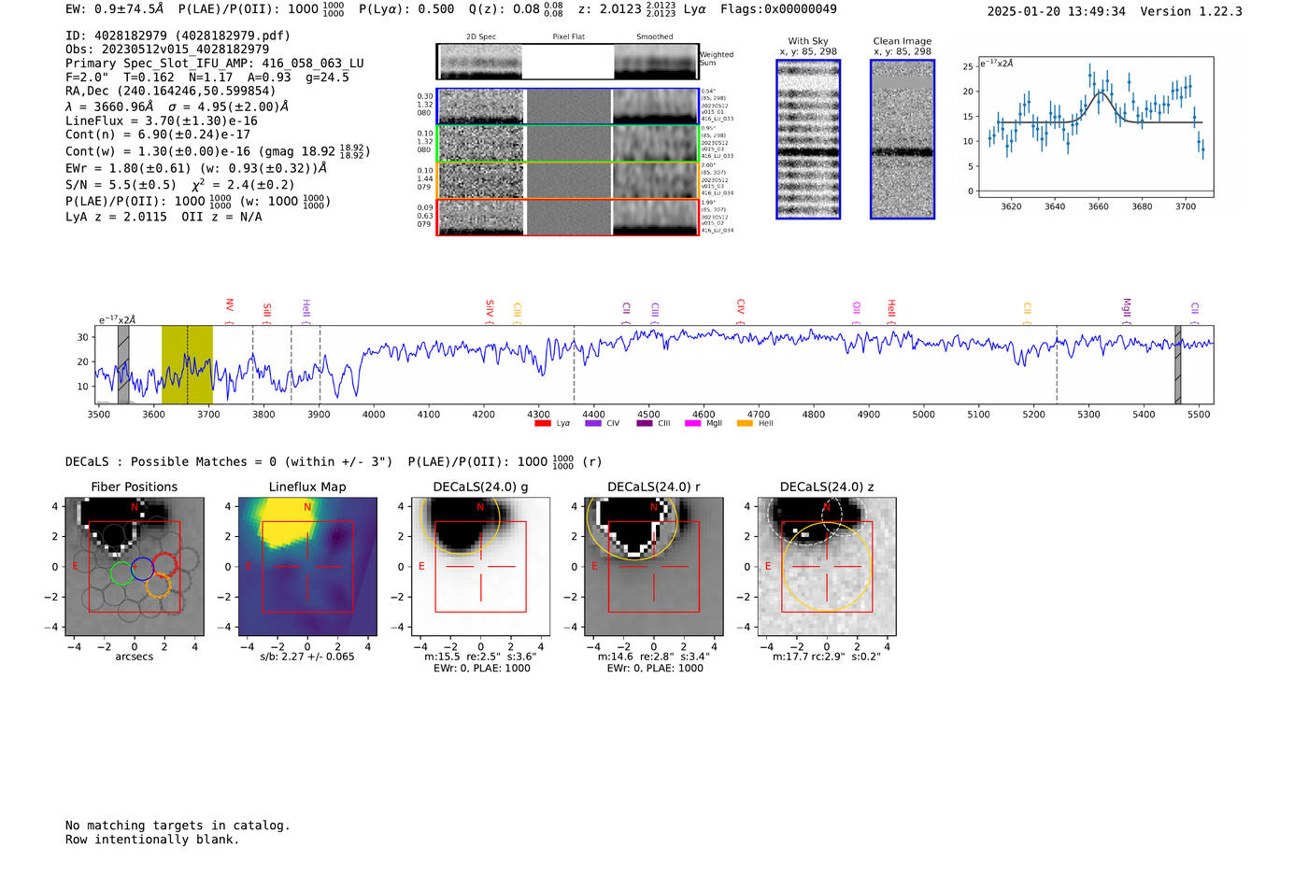Open the DECaLS(24.0) g image
Viewport: 1308px width, 890px height.
click(x=480, y=566)
